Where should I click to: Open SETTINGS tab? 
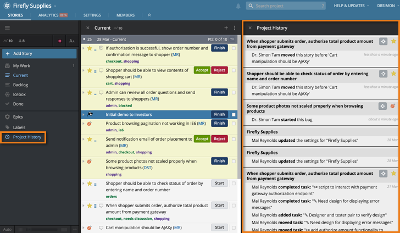92,15
